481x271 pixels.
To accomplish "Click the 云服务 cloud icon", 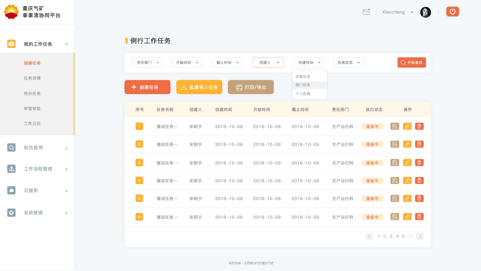I will [11, 190].
